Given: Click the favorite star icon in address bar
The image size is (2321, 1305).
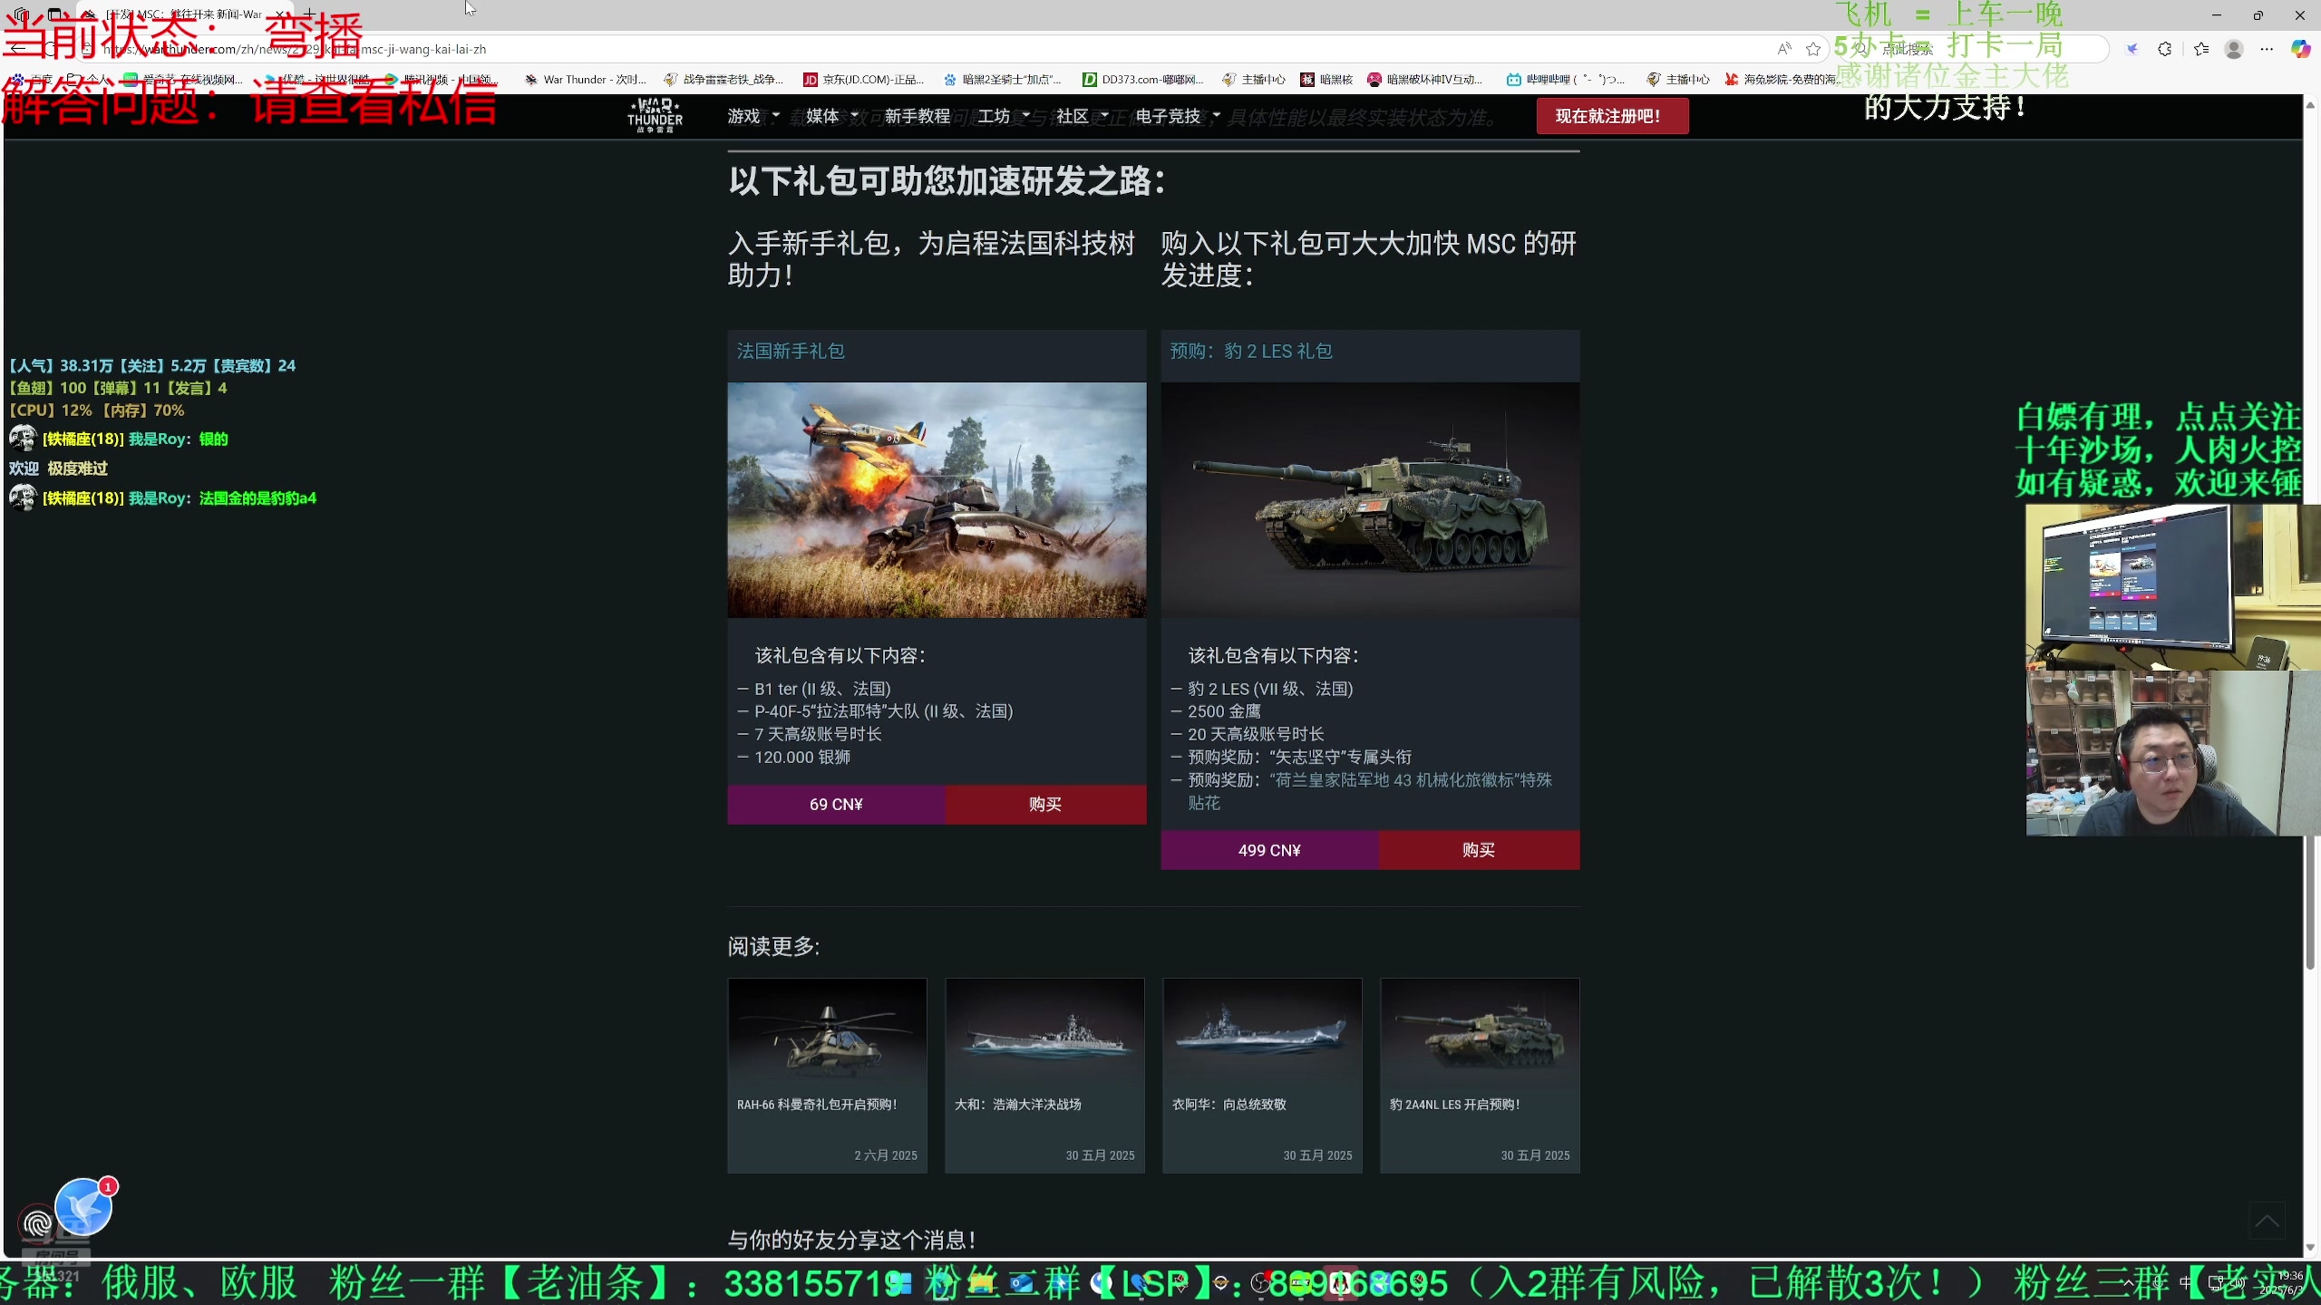Looking at the screenshot, I should point(1813,49).
